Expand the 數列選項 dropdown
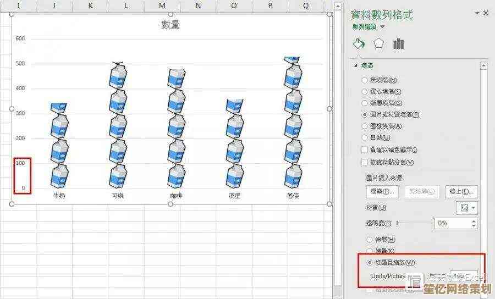This screenshot has width=495, height=299. tap(382, 26)
